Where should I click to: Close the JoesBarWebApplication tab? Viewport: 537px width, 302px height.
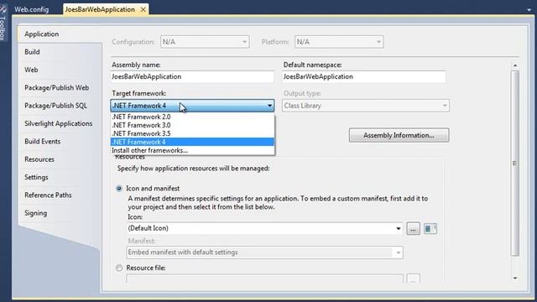(x=143, y=9)
